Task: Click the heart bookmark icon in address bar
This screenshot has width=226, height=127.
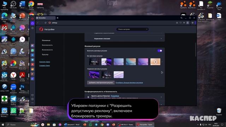Action: pyautogui.click(x=180, y=23)
